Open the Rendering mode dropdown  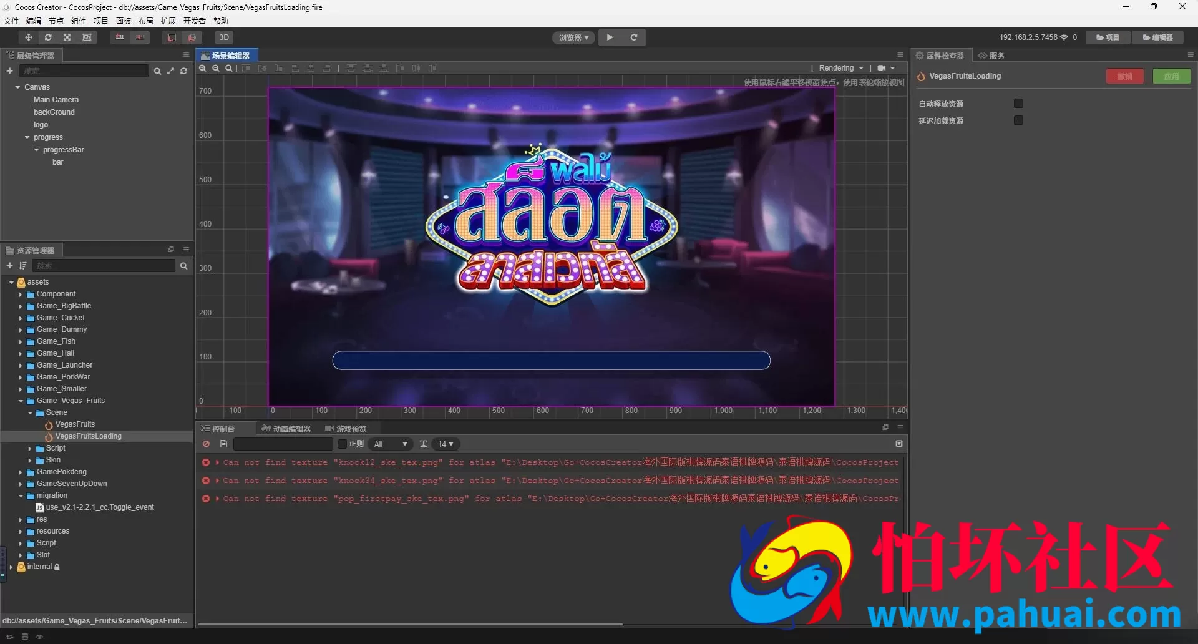click(x=841, y=68)
